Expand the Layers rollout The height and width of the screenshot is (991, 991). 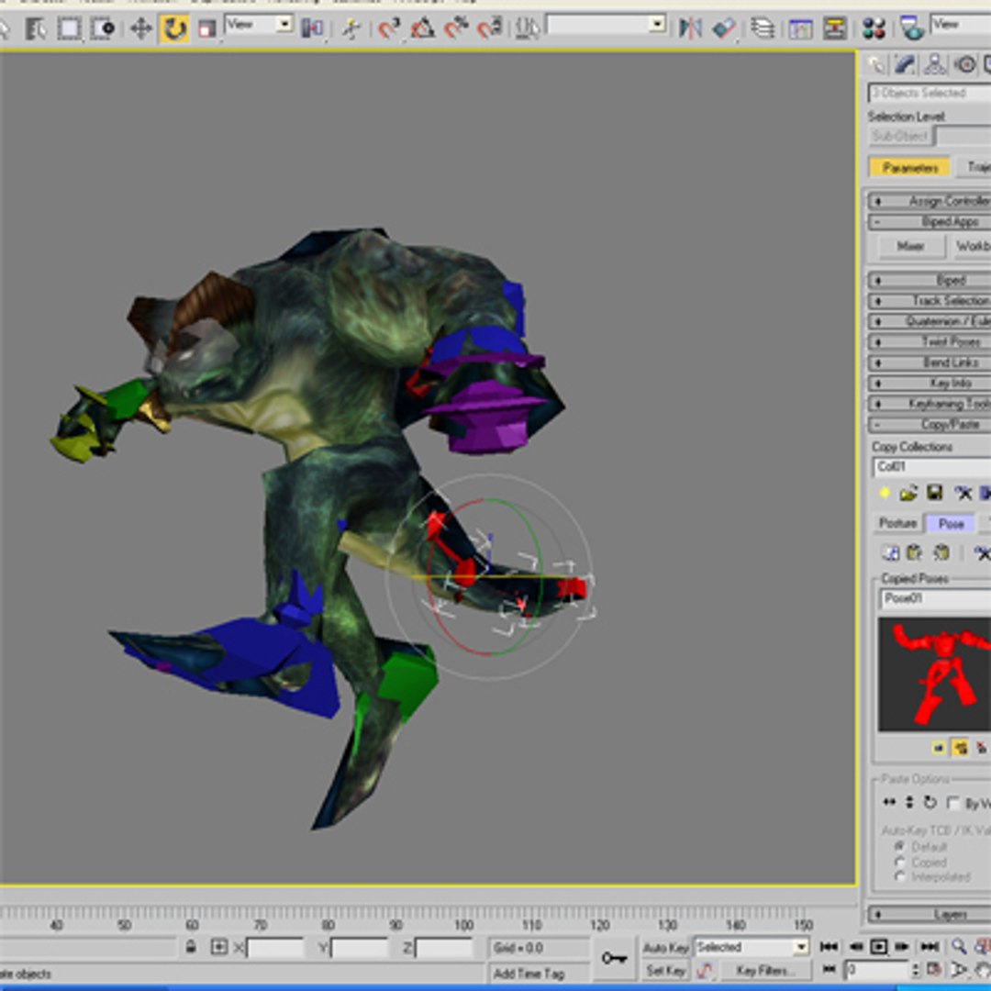click(x=929, y=915)
